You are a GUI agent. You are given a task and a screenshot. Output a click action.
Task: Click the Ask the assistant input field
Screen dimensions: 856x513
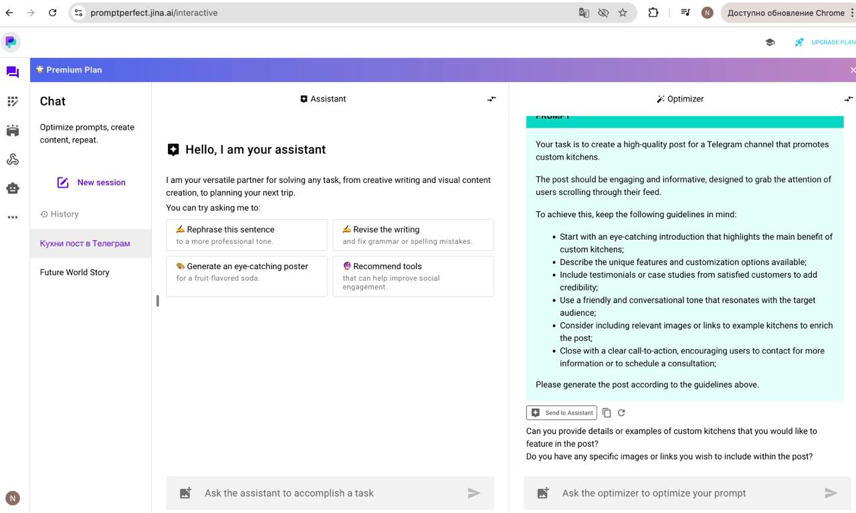tap(328, 493)
